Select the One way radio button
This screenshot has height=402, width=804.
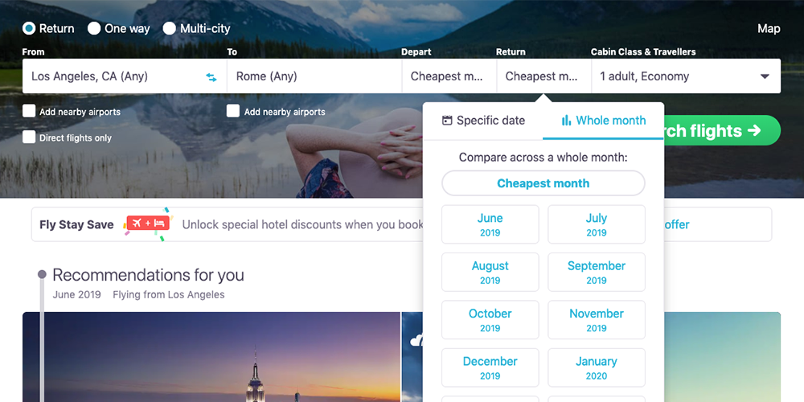point(94,29)
